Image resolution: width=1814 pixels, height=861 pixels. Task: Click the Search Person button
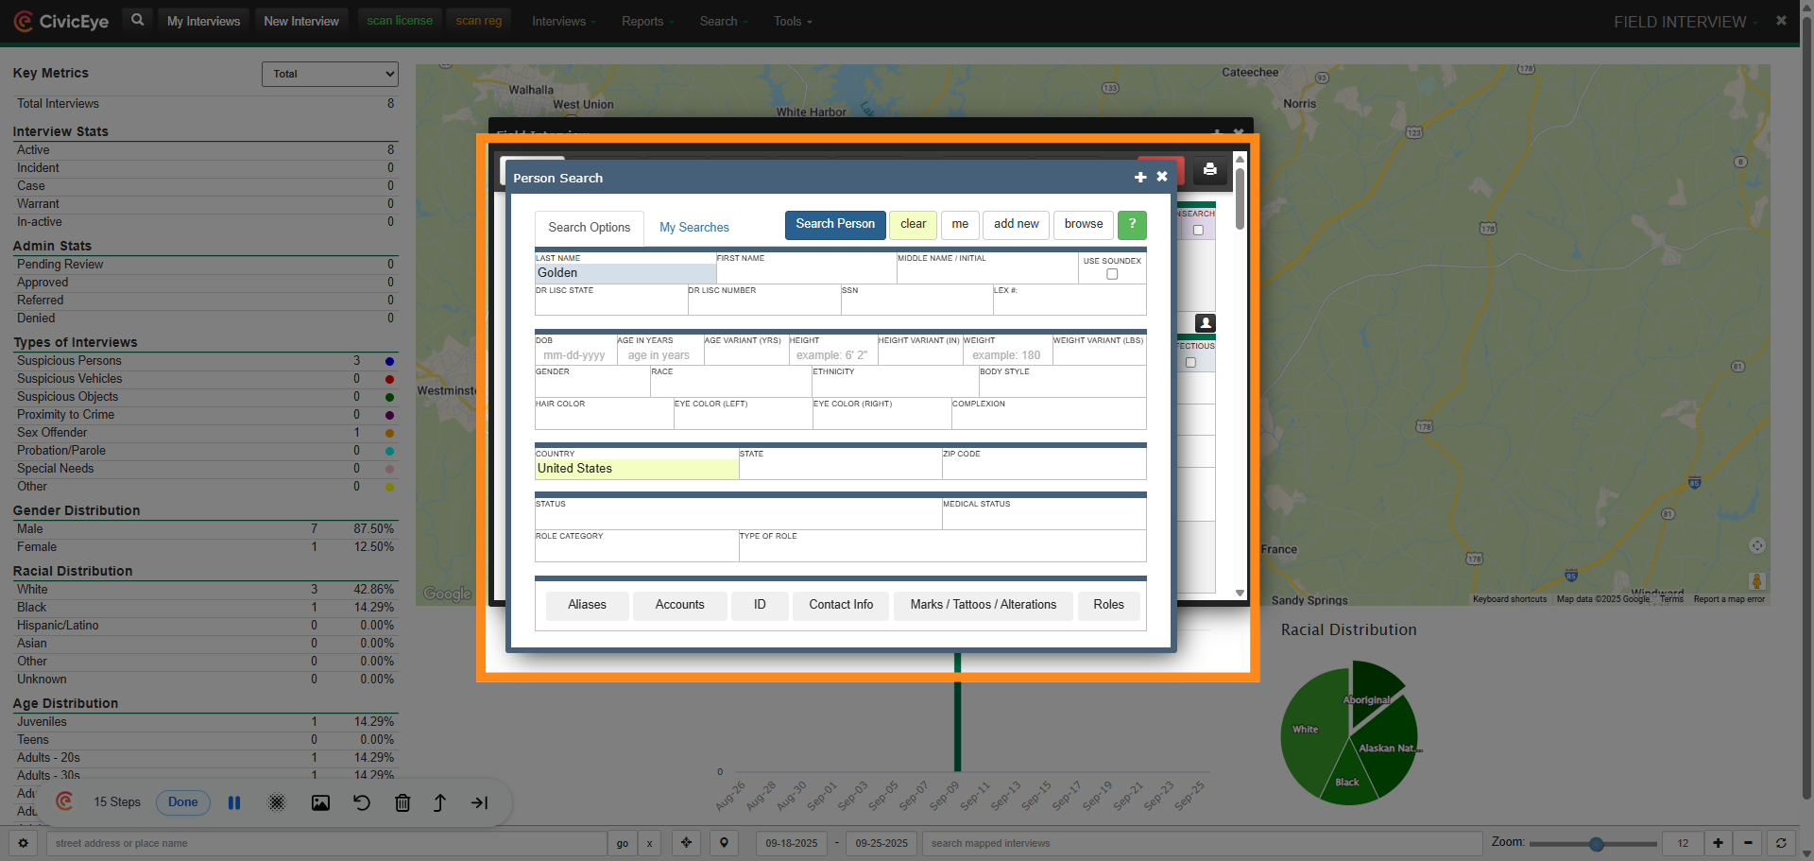[x=835, y=225]
